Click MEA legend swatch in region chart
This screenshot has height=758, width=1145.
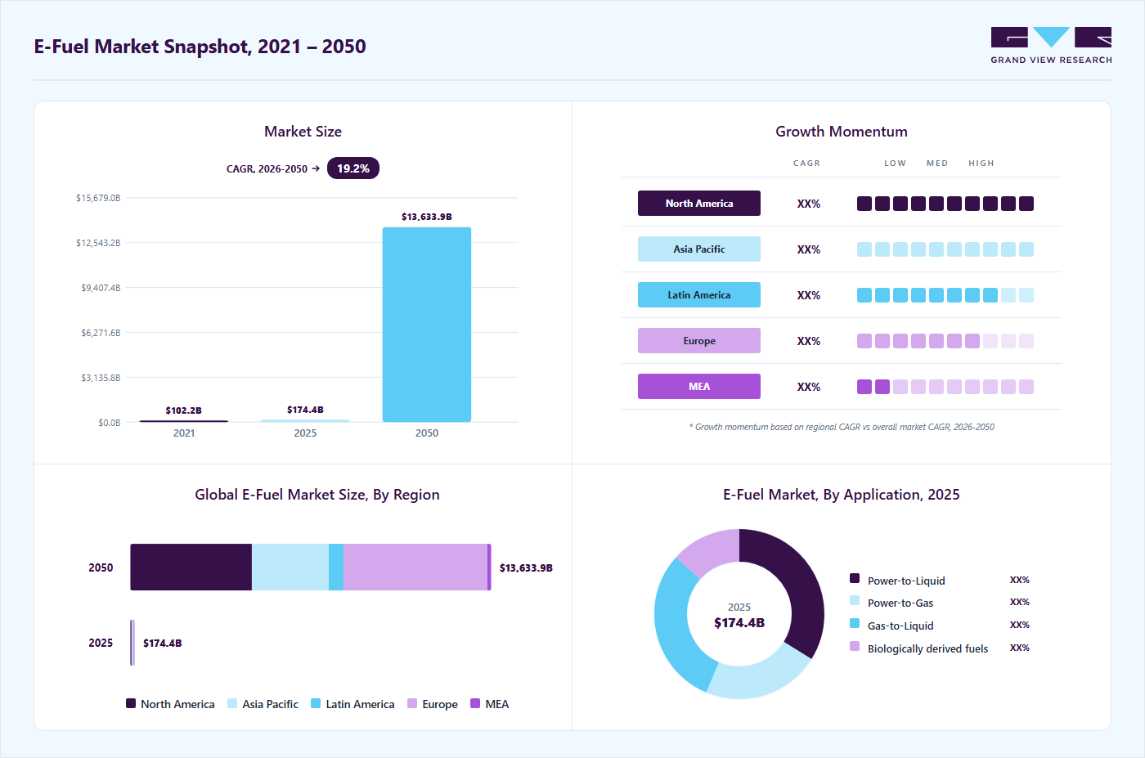click(475, 703)
